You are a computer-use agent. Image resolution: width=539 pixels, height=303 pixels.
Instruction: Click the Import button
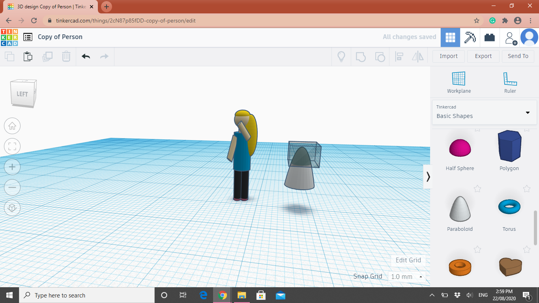click(x=449, y=56)
